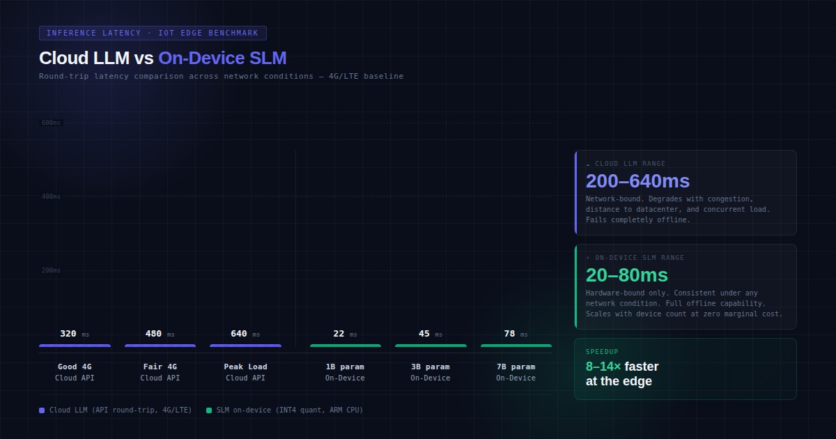Toggle the Cloud LLM legend entry

(117, 410)
